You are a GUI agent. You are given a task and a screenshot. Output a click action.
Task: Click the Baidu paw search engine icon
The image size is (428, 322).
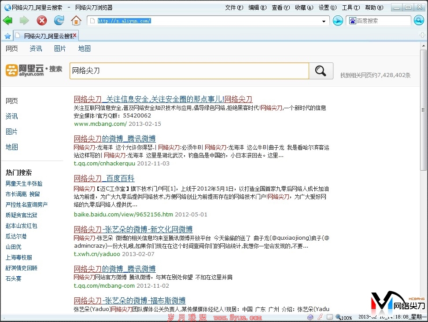(x=353, y=21)
